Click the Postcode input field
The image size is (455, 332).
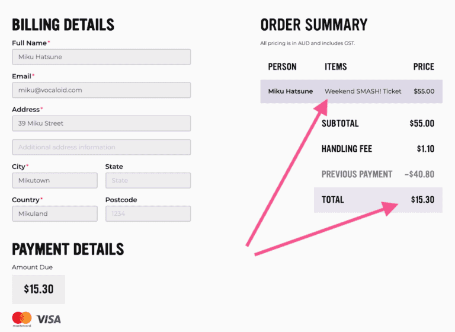coord(148,213)
